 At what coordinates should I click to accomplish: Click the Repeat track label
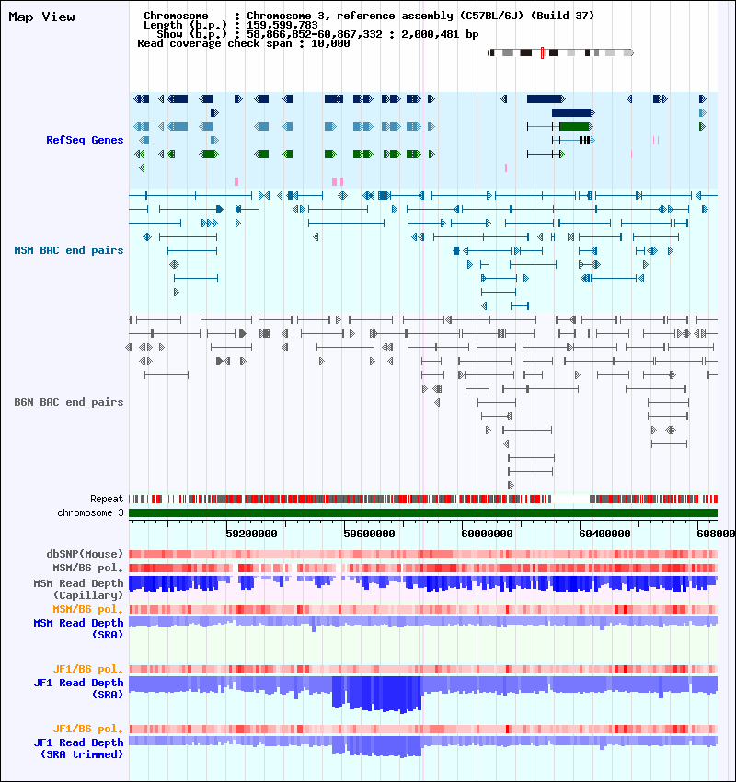coord(107,499)
